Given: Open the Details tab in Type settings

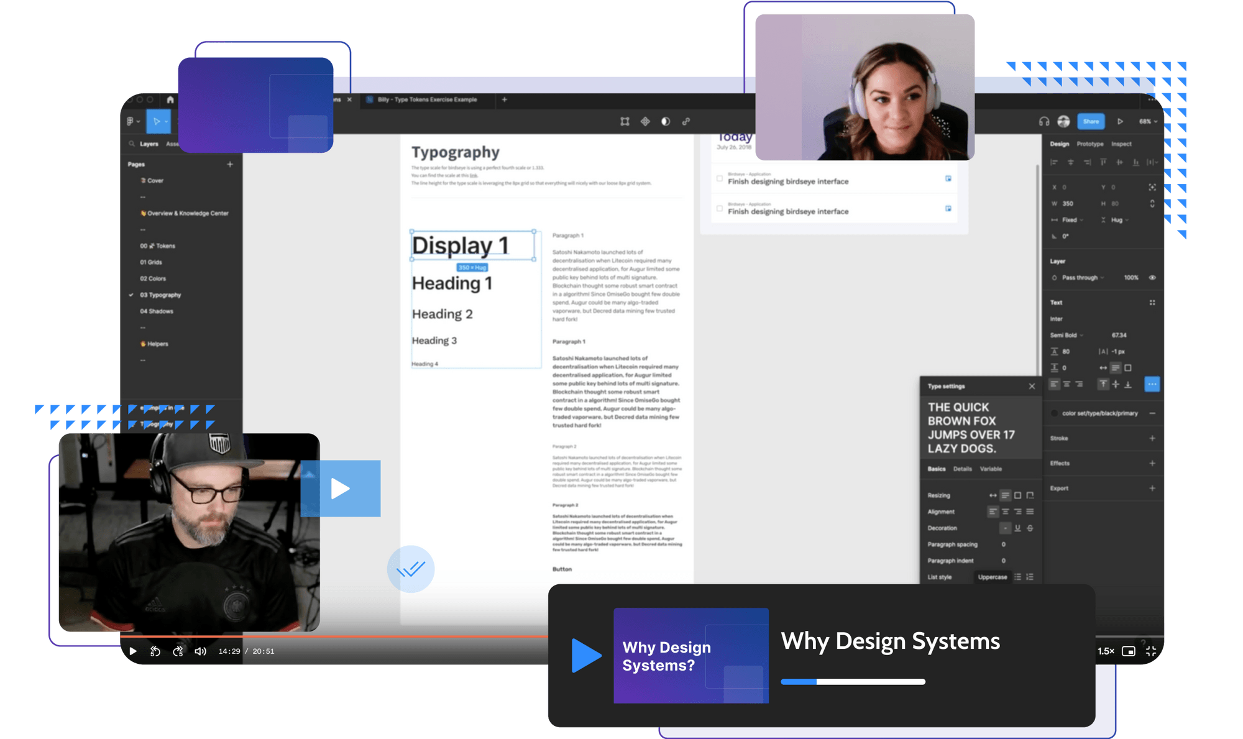Looking at the screenshot, I should click(963, 469).
